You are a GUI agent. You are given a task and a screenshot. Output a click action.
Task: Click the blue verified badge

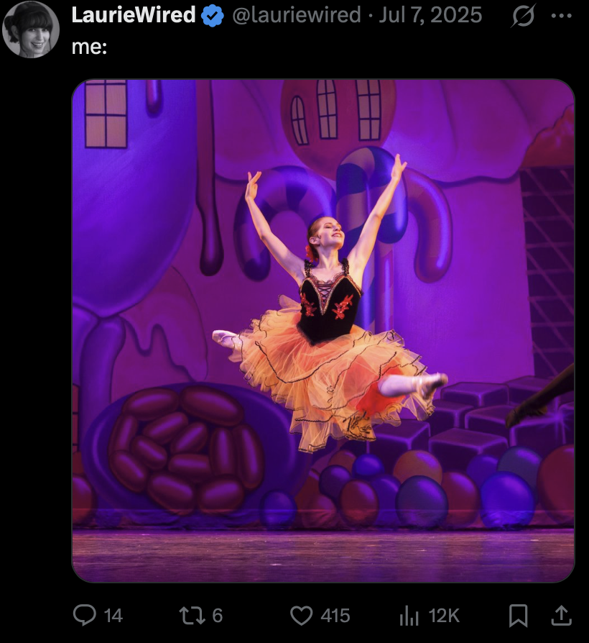[x=213, y=16]
